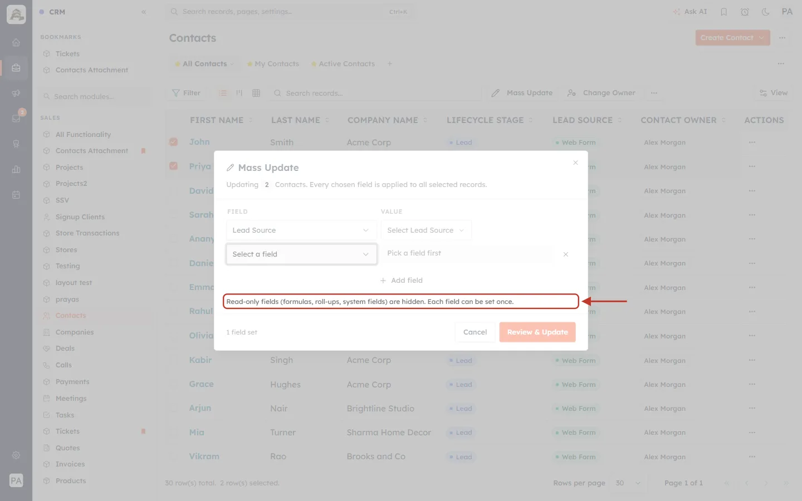Click Cancel in Mass Update dialog
This screenshot has width=802, height=501.
coord(475,332)
